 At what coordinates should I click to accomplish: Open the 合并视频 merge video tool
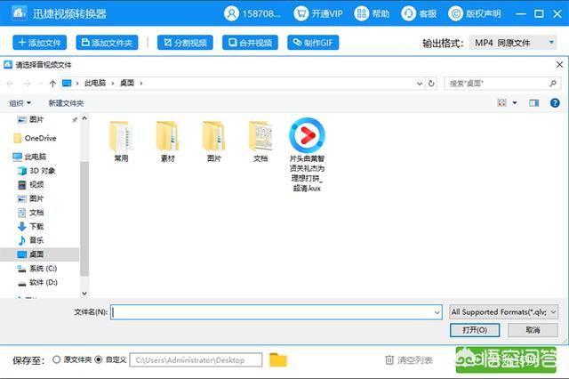click(x=250, y=43)
